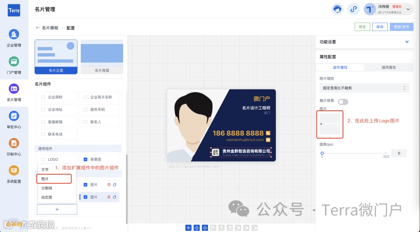420x232 pixels.
Task: Click the align bottom toolbar icon
Action: click(255, 228)
